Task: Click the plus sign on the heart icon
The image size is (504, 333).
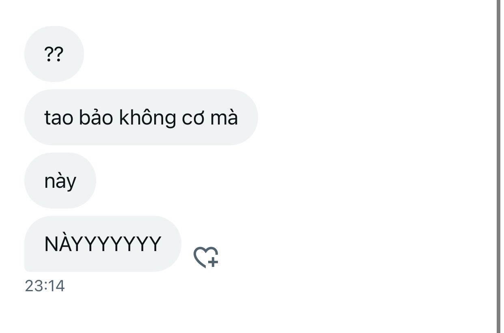Action: click(213, 262)
